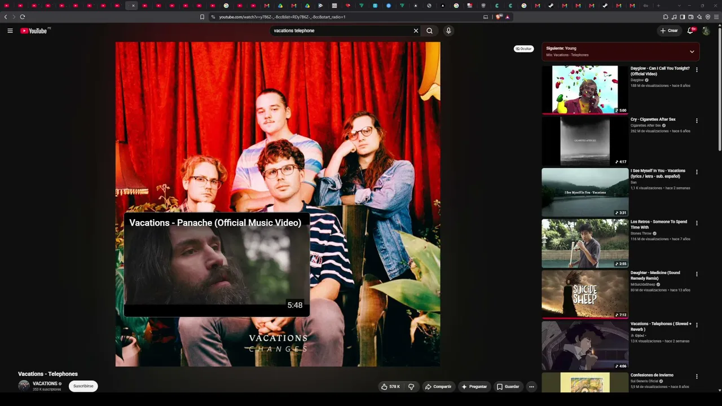Like the video (578 K)
Image resolution: width=722 pixels, height=406 pixels.
[x=390, y=387]
